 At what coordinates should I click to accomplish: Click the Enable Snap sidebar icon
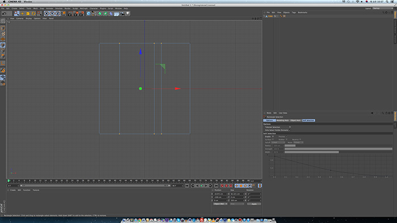point(3,70)
